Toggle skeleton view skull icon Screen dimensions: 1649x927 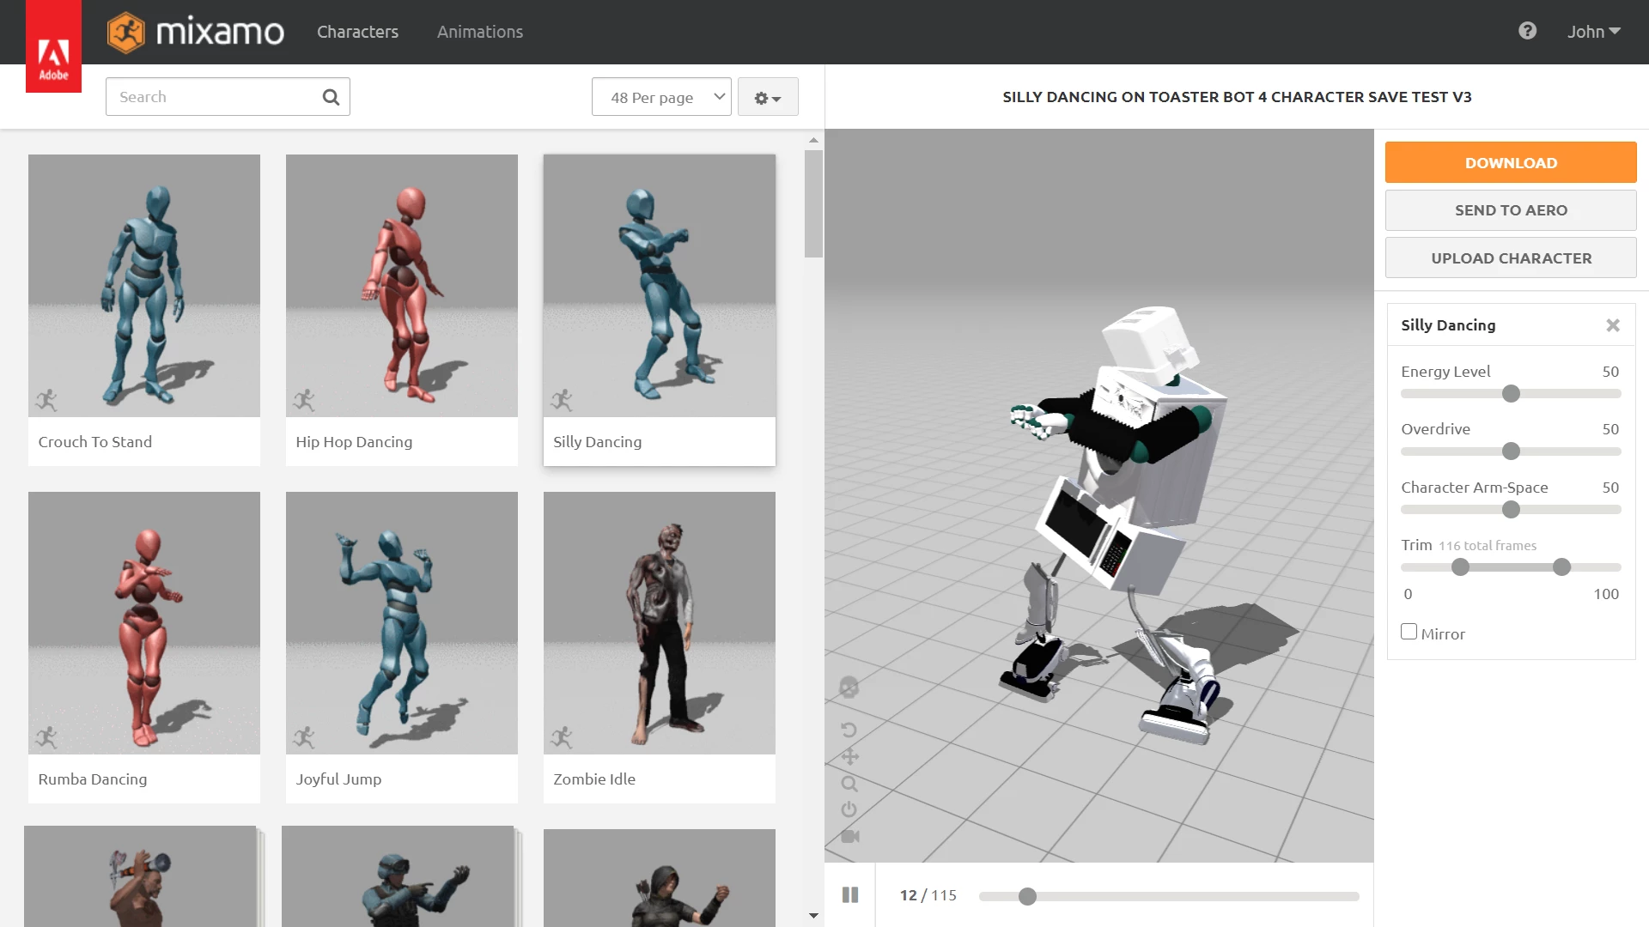tap(849, 688)
